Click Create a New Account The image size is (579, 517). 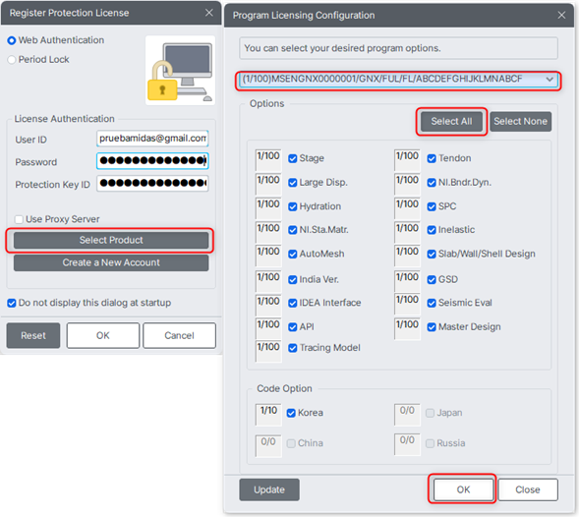(x=111, y=262)
